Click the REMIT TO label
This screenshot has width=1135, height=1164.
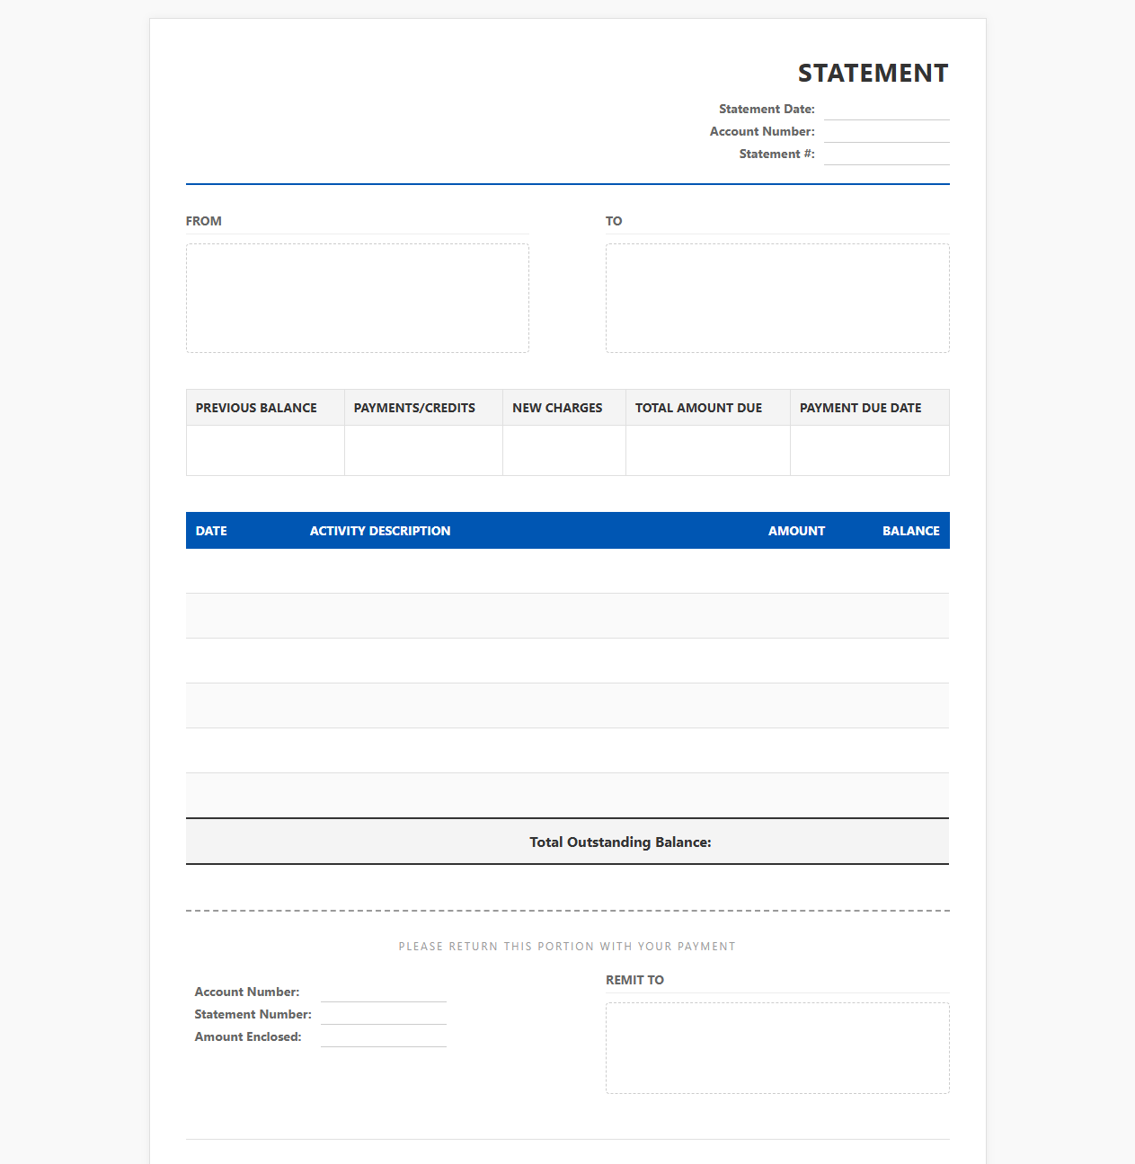click(x=634, y=980)
